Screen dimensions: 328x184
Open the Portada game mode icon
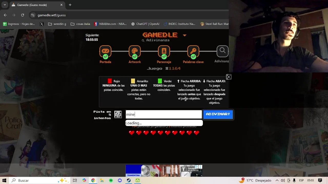pos(105,52)
